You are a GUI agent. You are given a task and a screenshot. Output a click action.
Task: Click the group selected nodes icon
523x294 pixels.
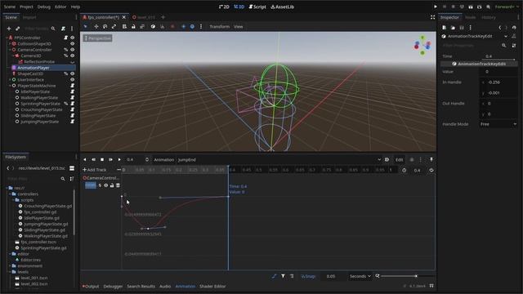(x=142, y=26)
